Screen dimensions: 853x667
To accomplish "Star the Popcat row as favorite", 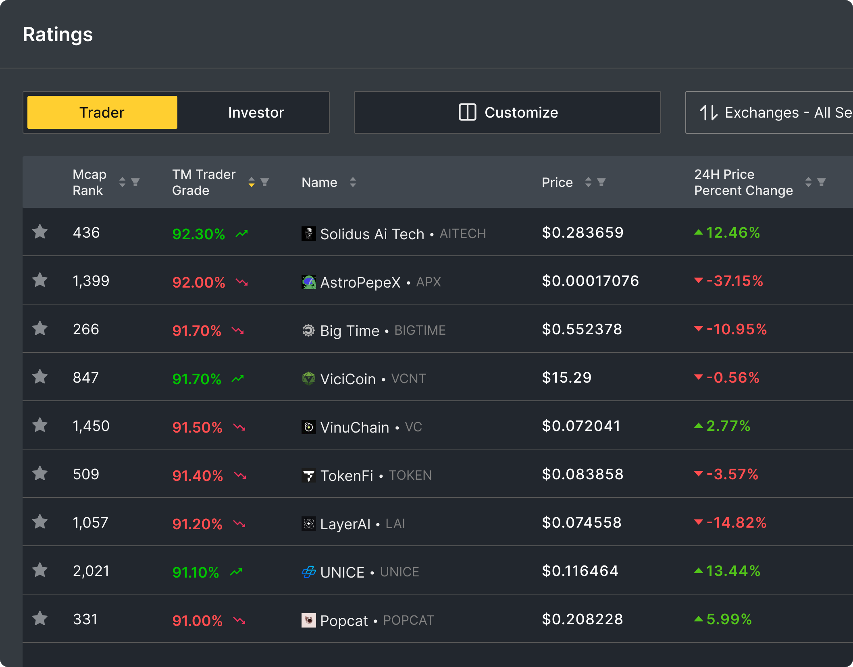I will [40, 619].
